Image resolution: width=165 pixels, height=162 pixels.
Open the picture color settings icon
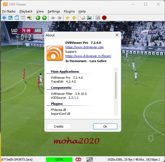(x=89, y=18)
